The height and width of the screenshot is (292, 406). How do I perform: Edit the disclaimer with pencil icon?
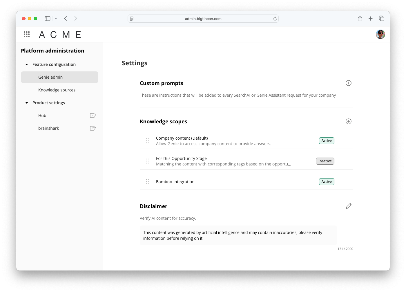[x=349, y=206]
